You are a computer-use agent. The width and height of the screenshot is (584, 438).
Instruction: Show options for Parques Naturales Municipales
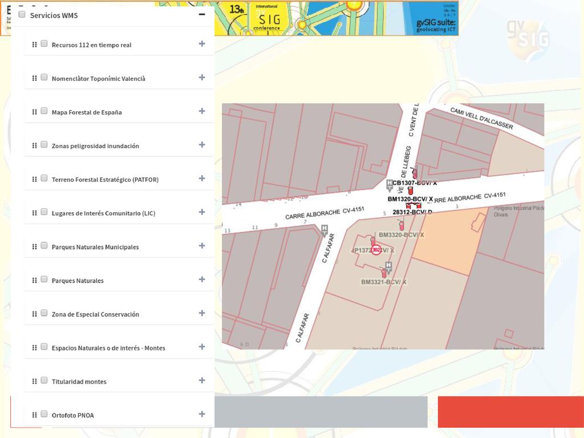pos(202,246)
